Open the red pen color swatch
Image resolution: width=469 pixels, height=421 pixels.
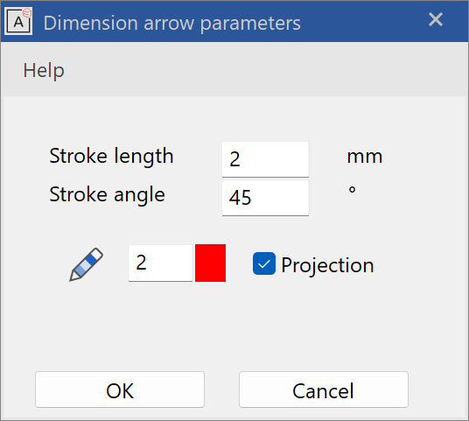[x=210, y=263]
